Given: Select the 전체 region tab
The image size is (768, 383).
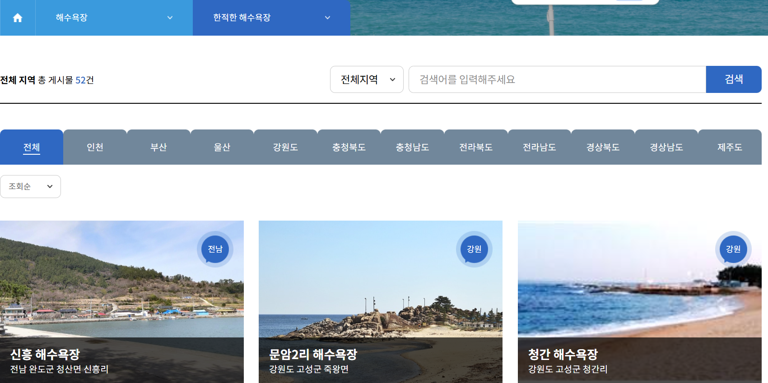Looking at the screenshot, I should 32,147.
